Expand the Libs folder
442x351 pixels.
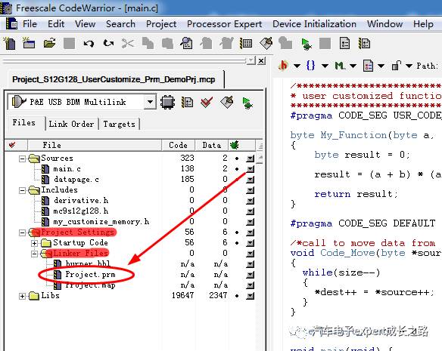point(22,296)
